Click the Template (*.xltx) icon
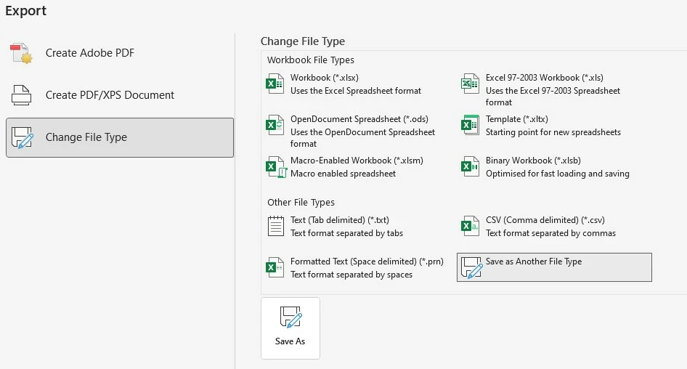 pos(471,126)
